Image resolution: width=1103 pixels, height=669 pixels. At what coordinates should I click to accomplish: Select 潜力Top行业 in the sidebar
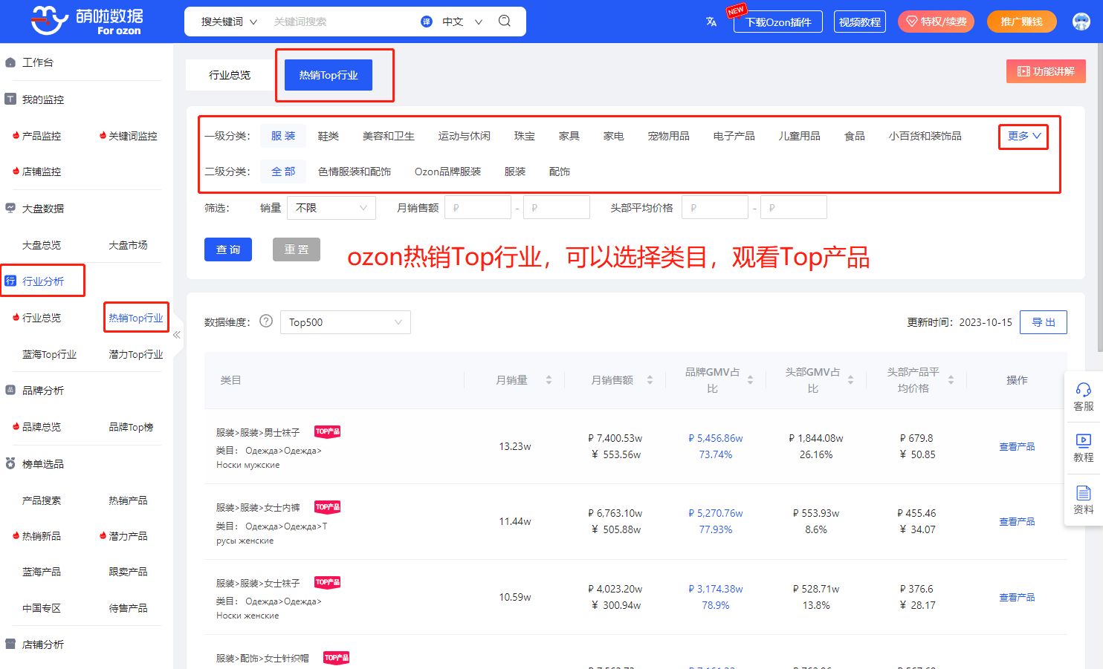tap(135, 354)
